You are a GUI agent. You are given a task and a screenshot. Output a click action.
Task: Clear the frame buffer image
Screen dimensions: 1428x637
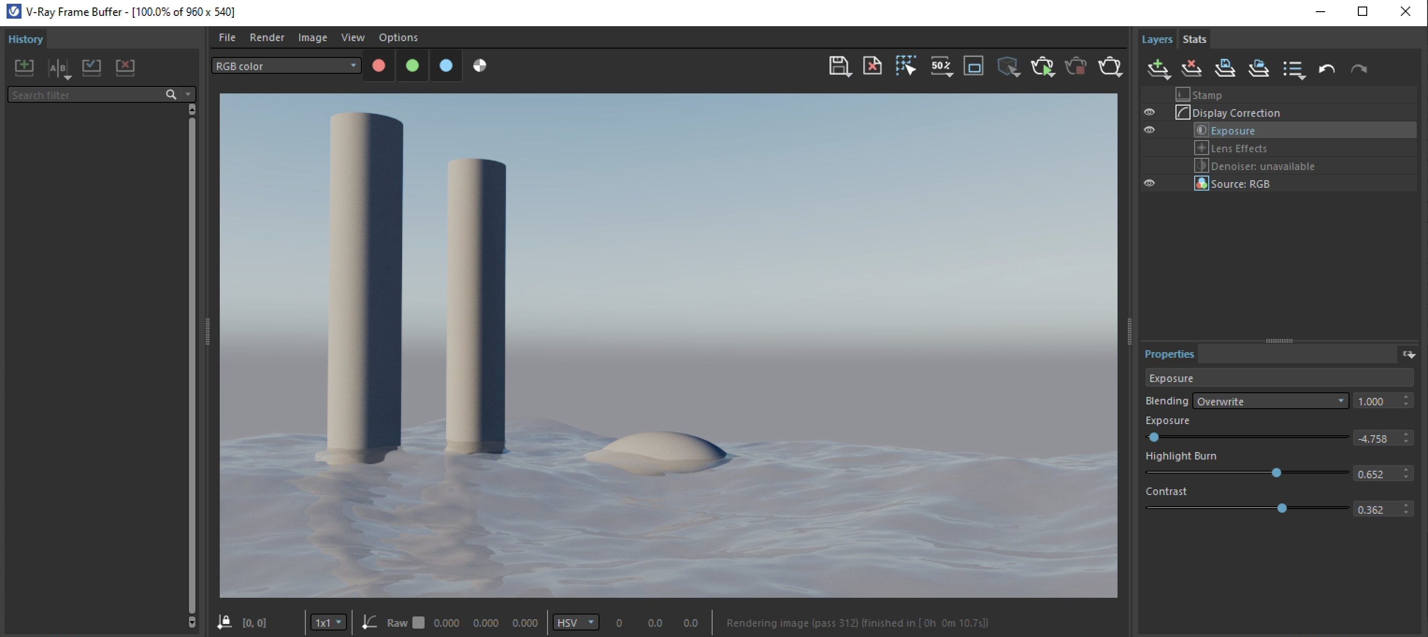click(x=872, y=66)
